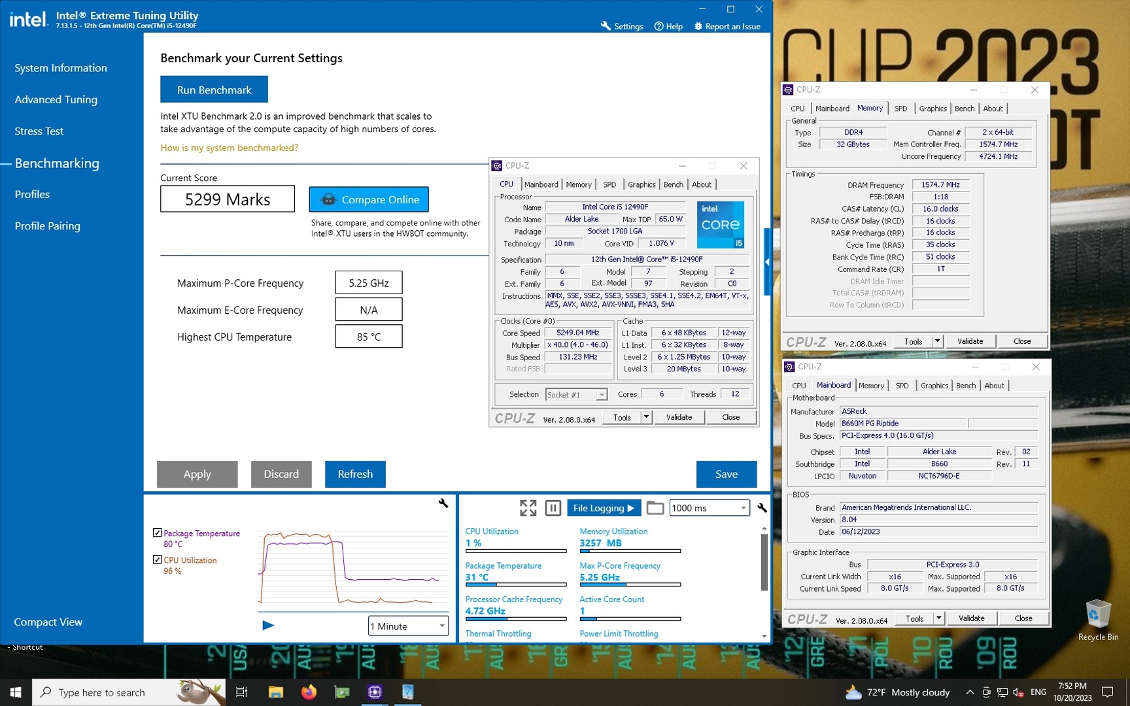The height and width of the screenshot is (706, 1130).
Task: Switch to the CPU-Z taskbar icon
Action: point(375,692)
